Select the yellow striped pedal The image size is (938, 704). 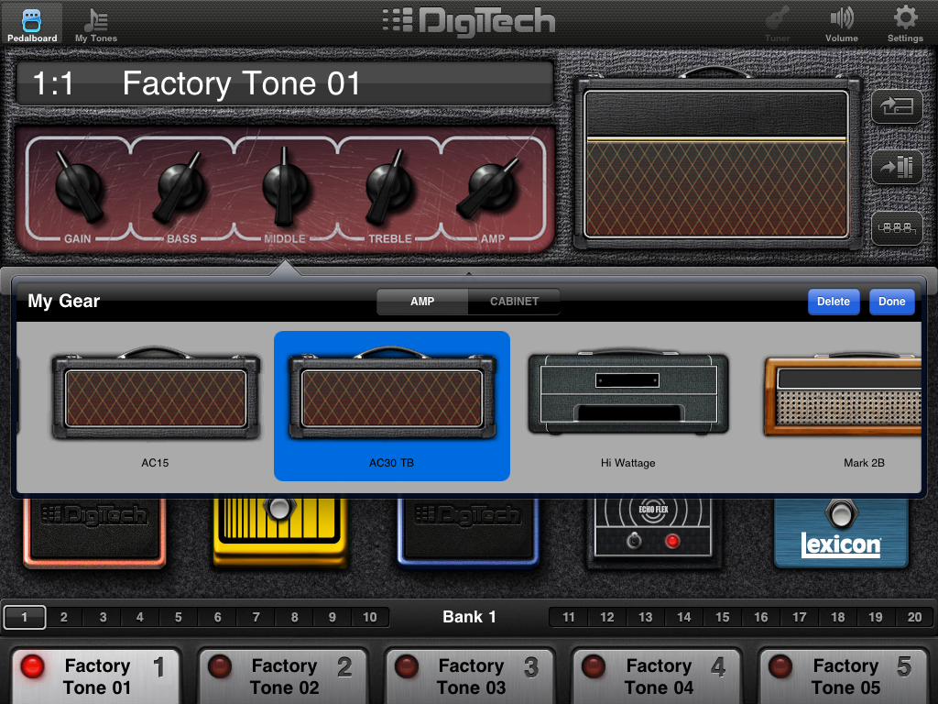click(280, 531)
